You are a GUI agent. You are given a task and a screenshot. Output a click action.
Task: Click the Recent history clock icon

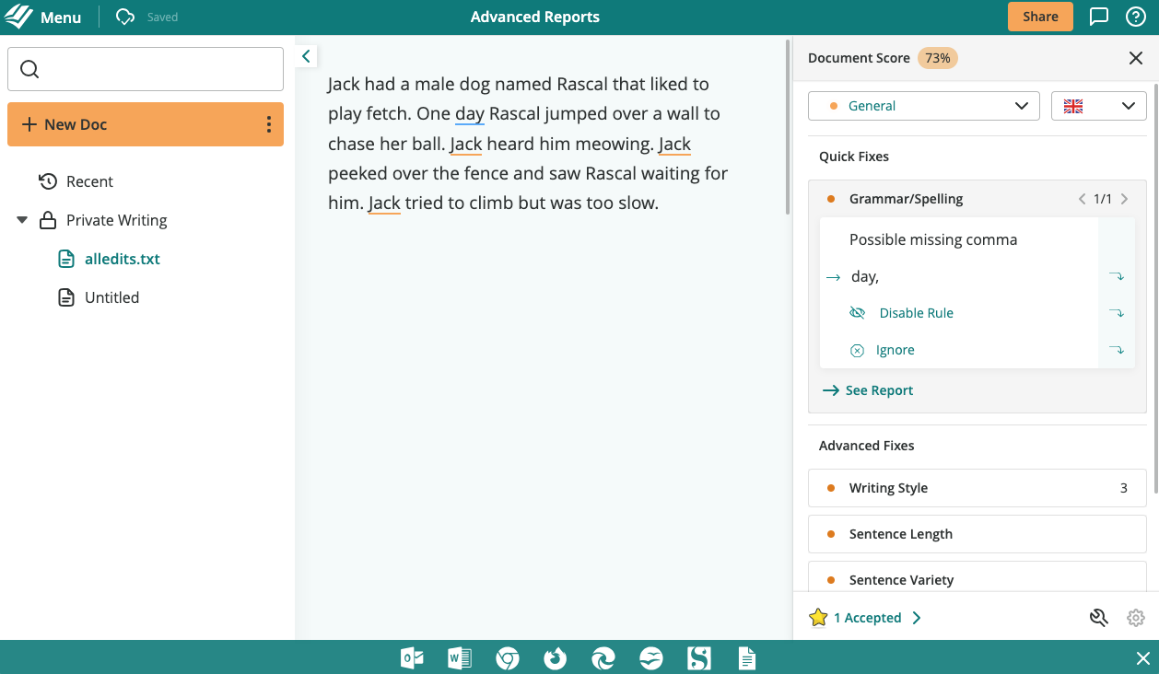(48, 181)
